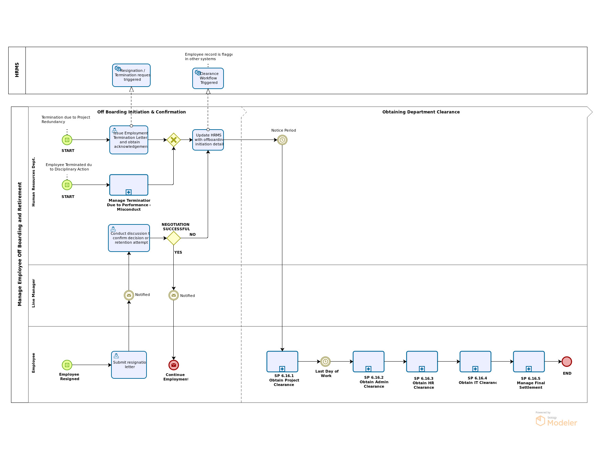Select the Negotiation Successful decision gateway
This screenshot has height=453, width=596.
click(x=174, y=238)
